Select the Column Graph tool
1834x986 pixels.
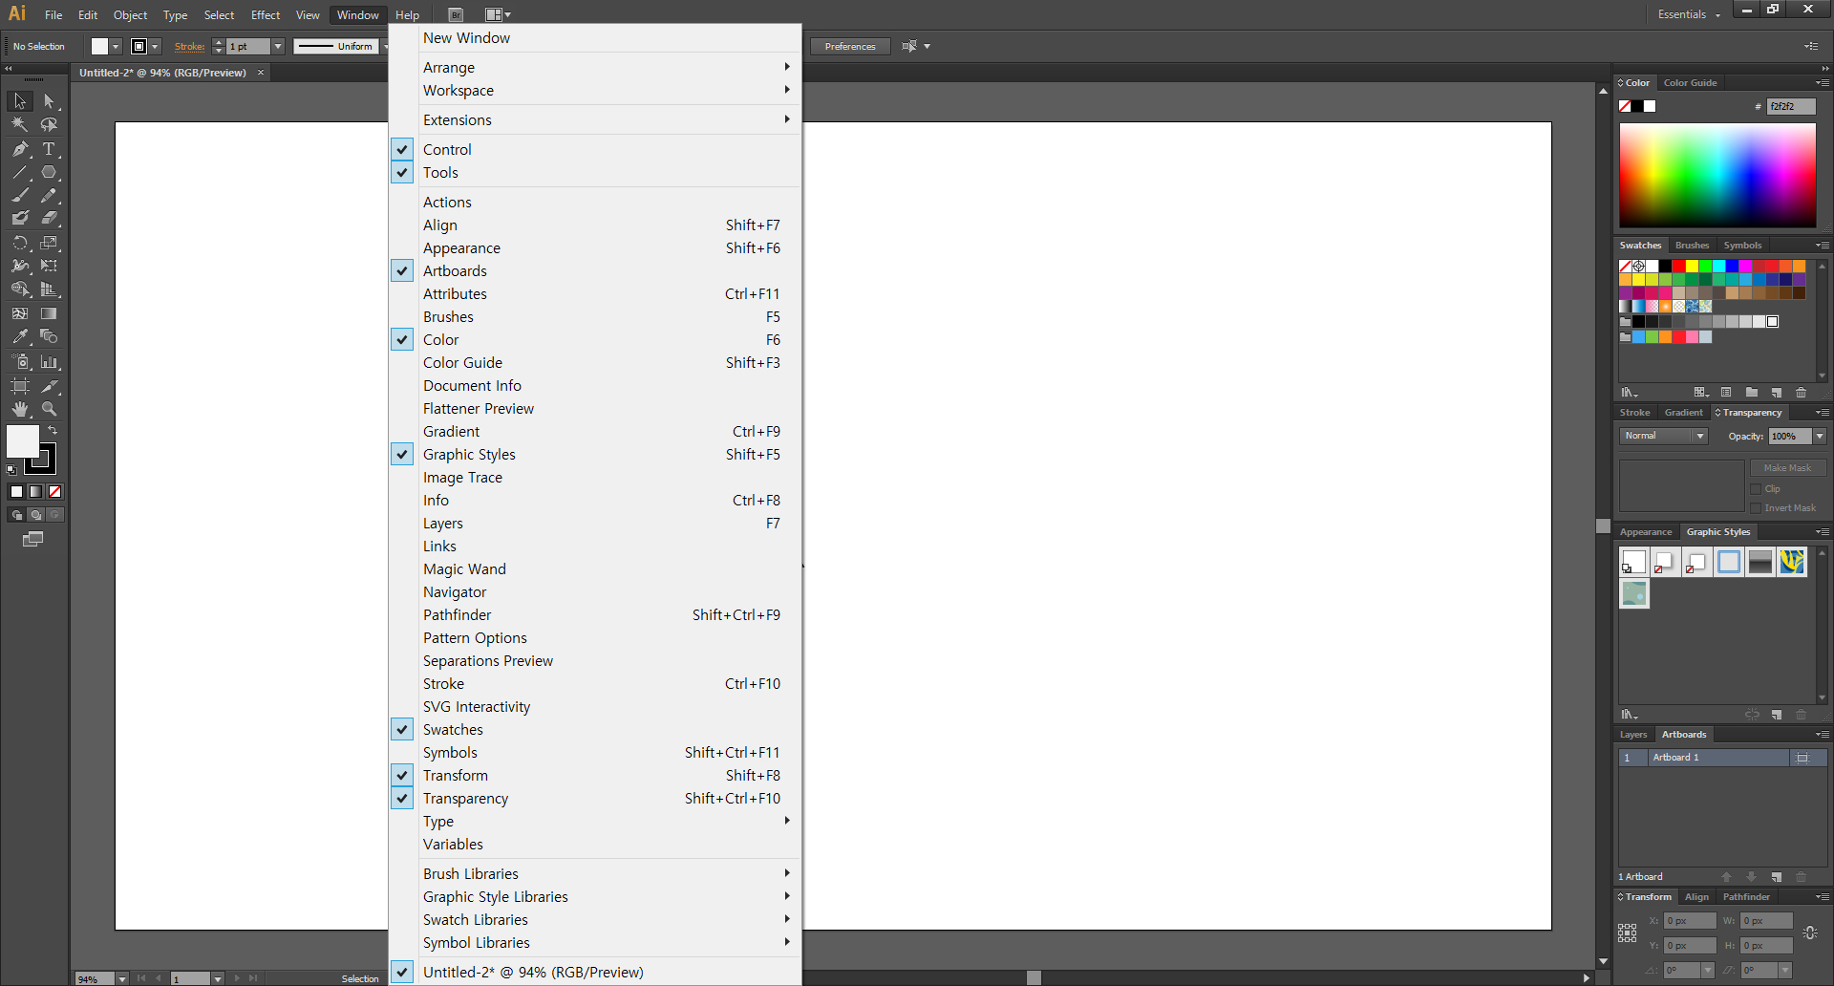tap(49, 362)
